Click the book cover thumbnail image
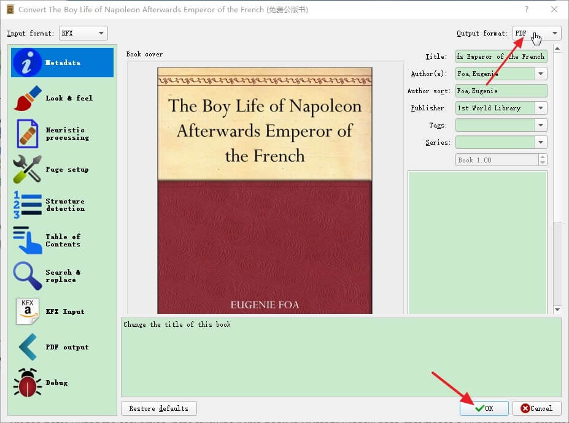The width and height of the screenshot is (569, 423). (x=265, y=191)
